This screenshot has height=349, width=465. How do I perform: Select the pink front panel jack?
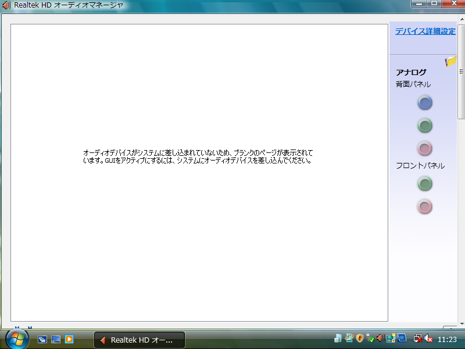coord(425,206)
